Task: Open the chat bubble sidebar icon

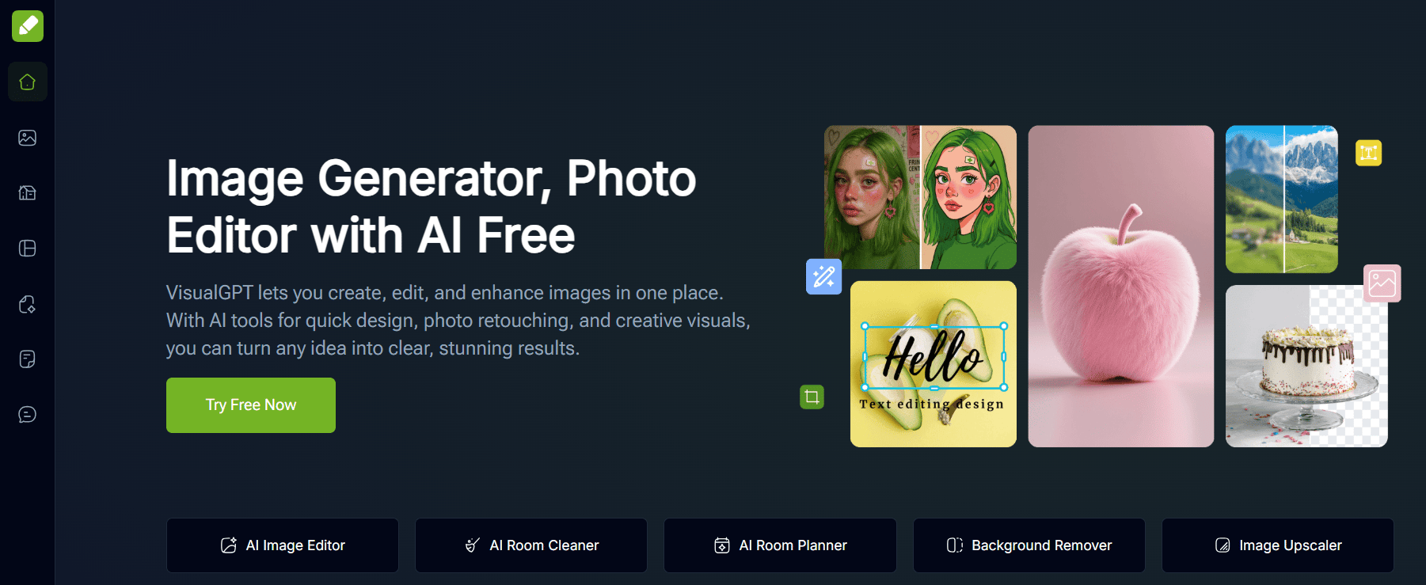Action: coord(28,415)
